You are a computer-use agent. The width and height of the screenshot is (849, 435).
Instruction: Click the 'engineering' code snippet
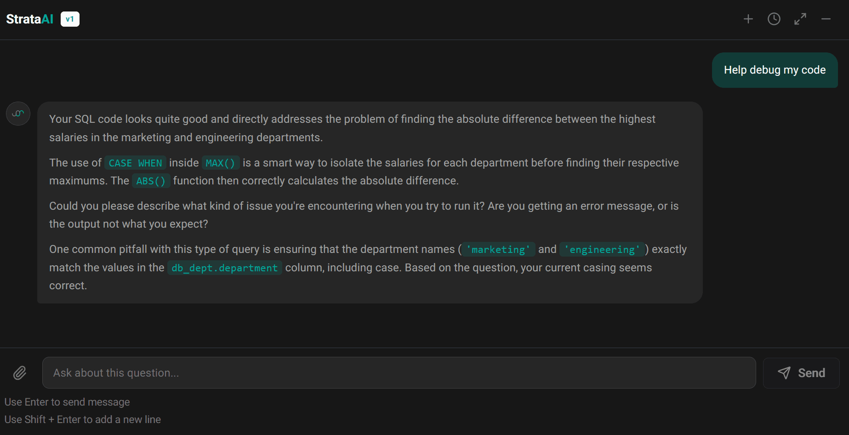point(602,250)
